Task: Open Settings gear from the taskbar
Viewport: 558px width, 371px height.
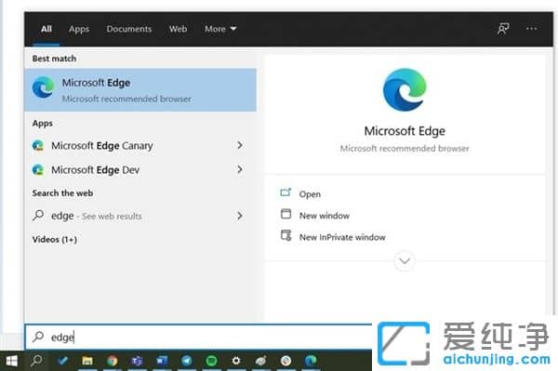Action: pyautogui.click(x=236, y=361)
